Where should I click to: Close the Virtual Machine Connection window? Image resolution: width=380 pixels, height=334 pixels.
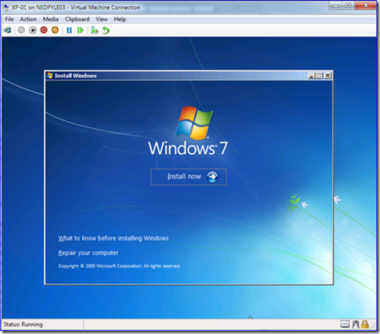[x=365, y=5]
